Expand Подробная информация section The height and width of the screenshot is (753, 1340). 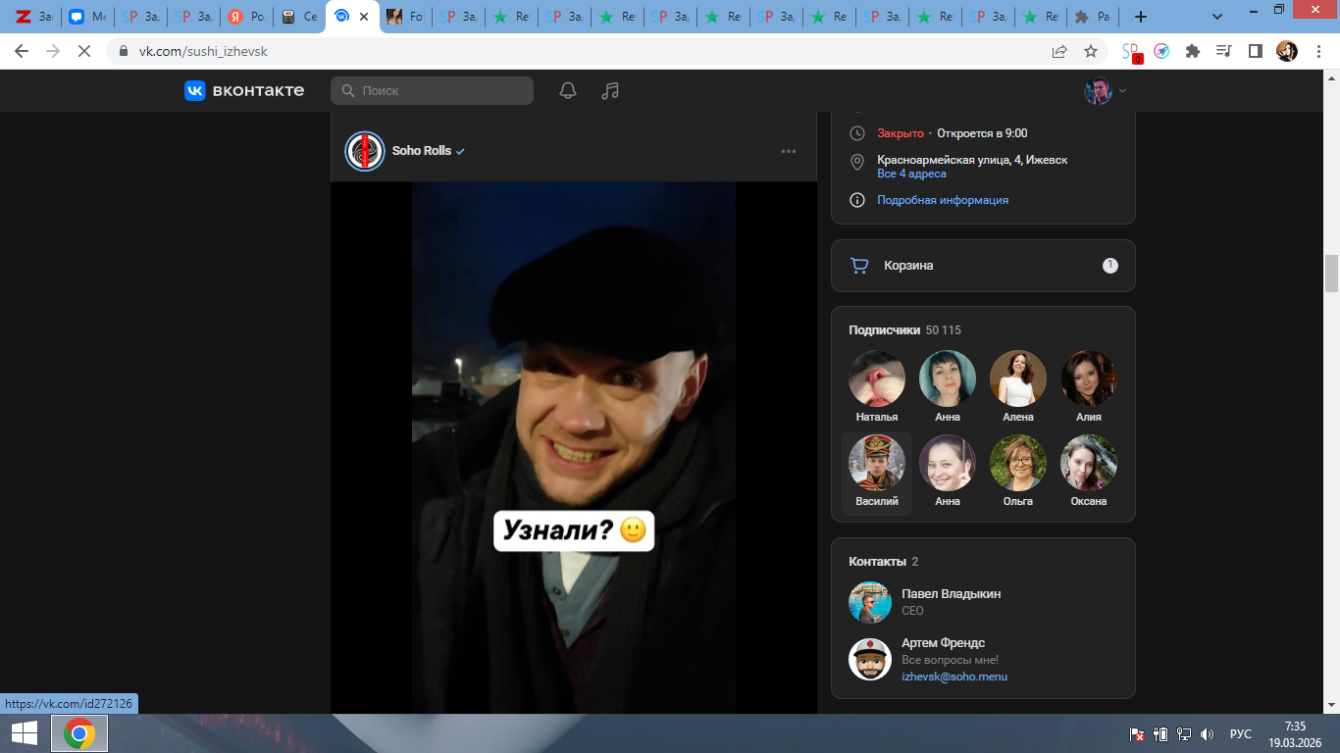942,200
